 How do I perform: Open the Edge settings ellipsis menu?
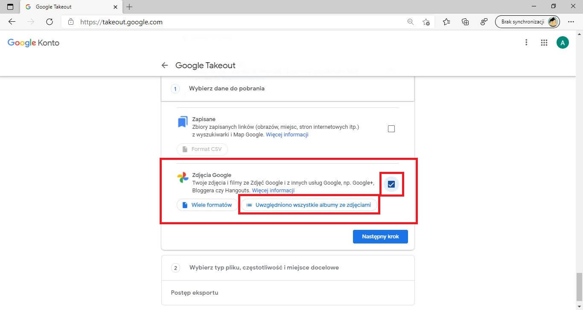[x=571, y=22]
